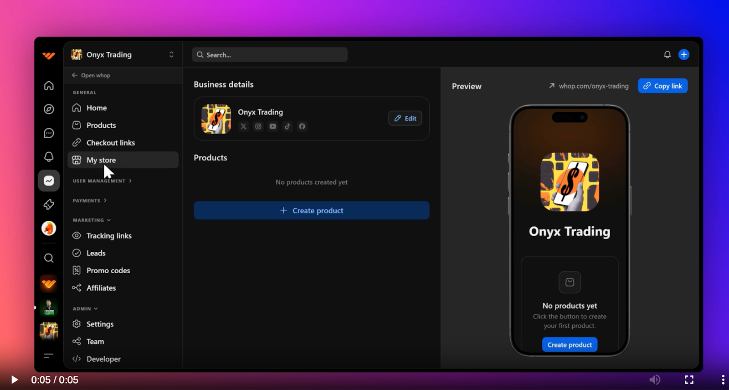The image size is (729, 390).
Task: Go to Checkout links page
Action: click(x=110, y=143)
